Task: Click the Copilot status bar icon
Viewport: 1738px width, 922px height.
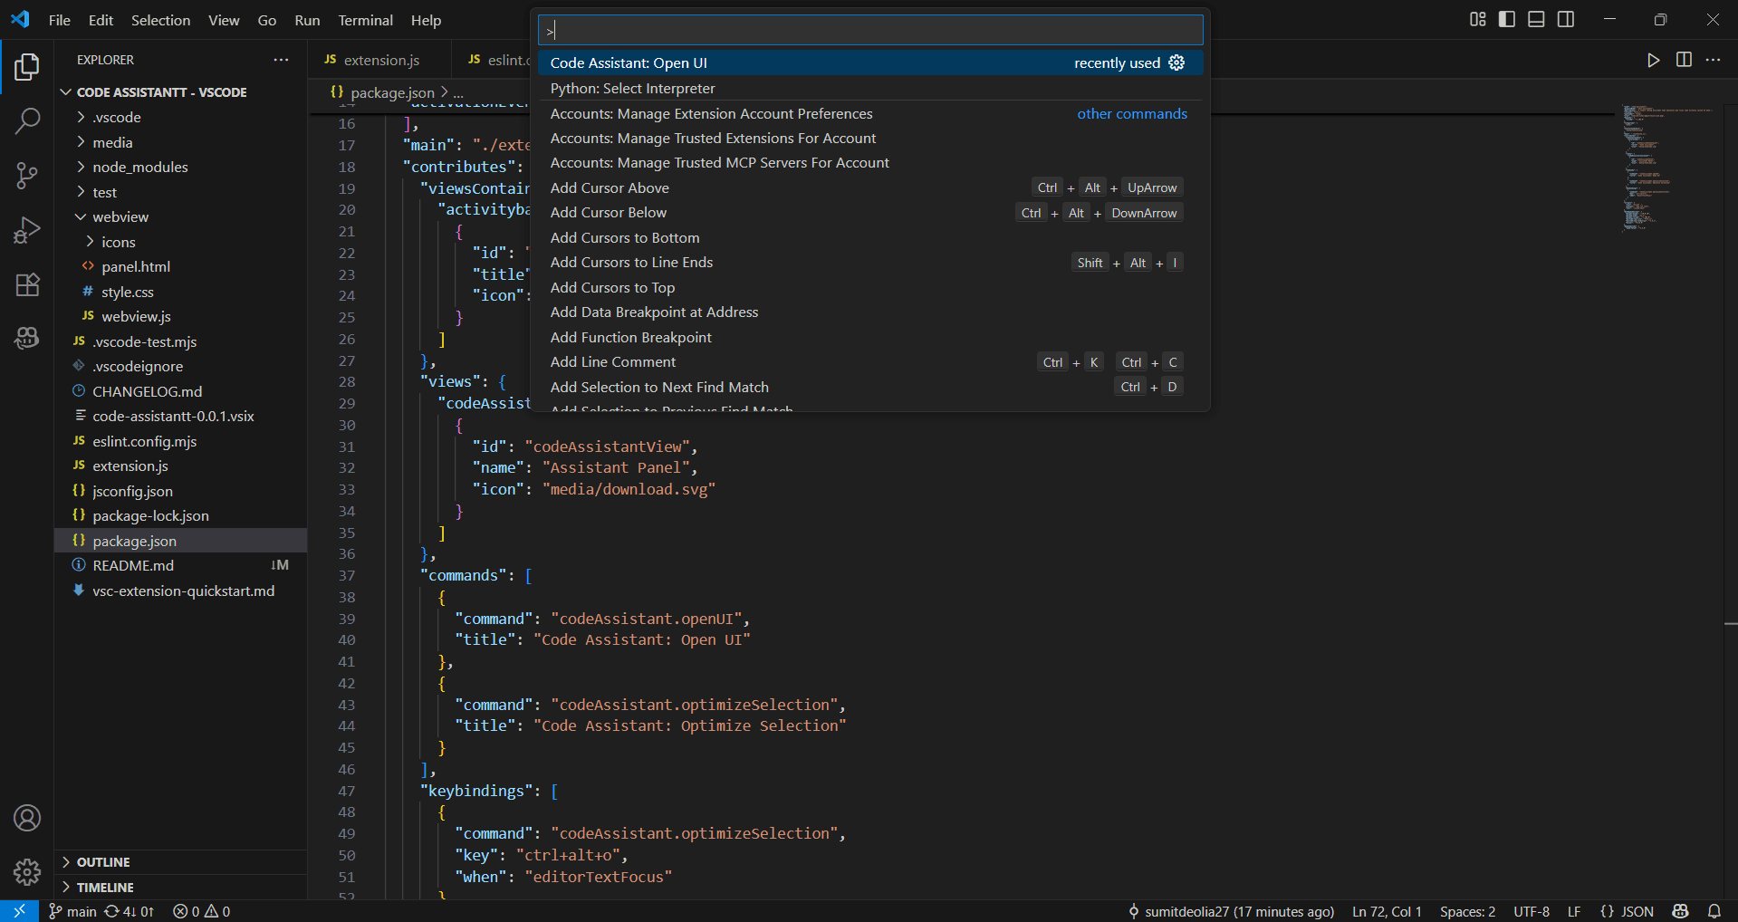Action: [x=1681, y=911]
